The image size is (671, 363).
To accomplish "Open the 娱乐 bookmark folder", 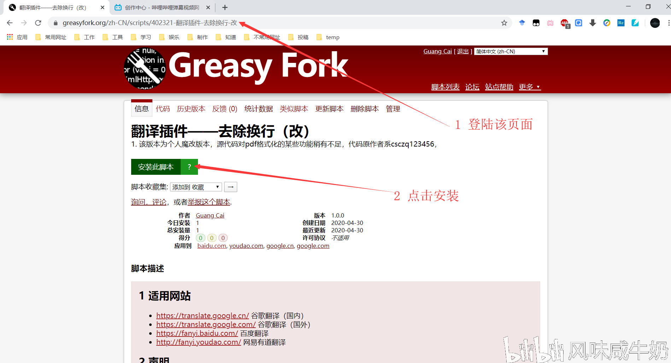I will (169, 37).
